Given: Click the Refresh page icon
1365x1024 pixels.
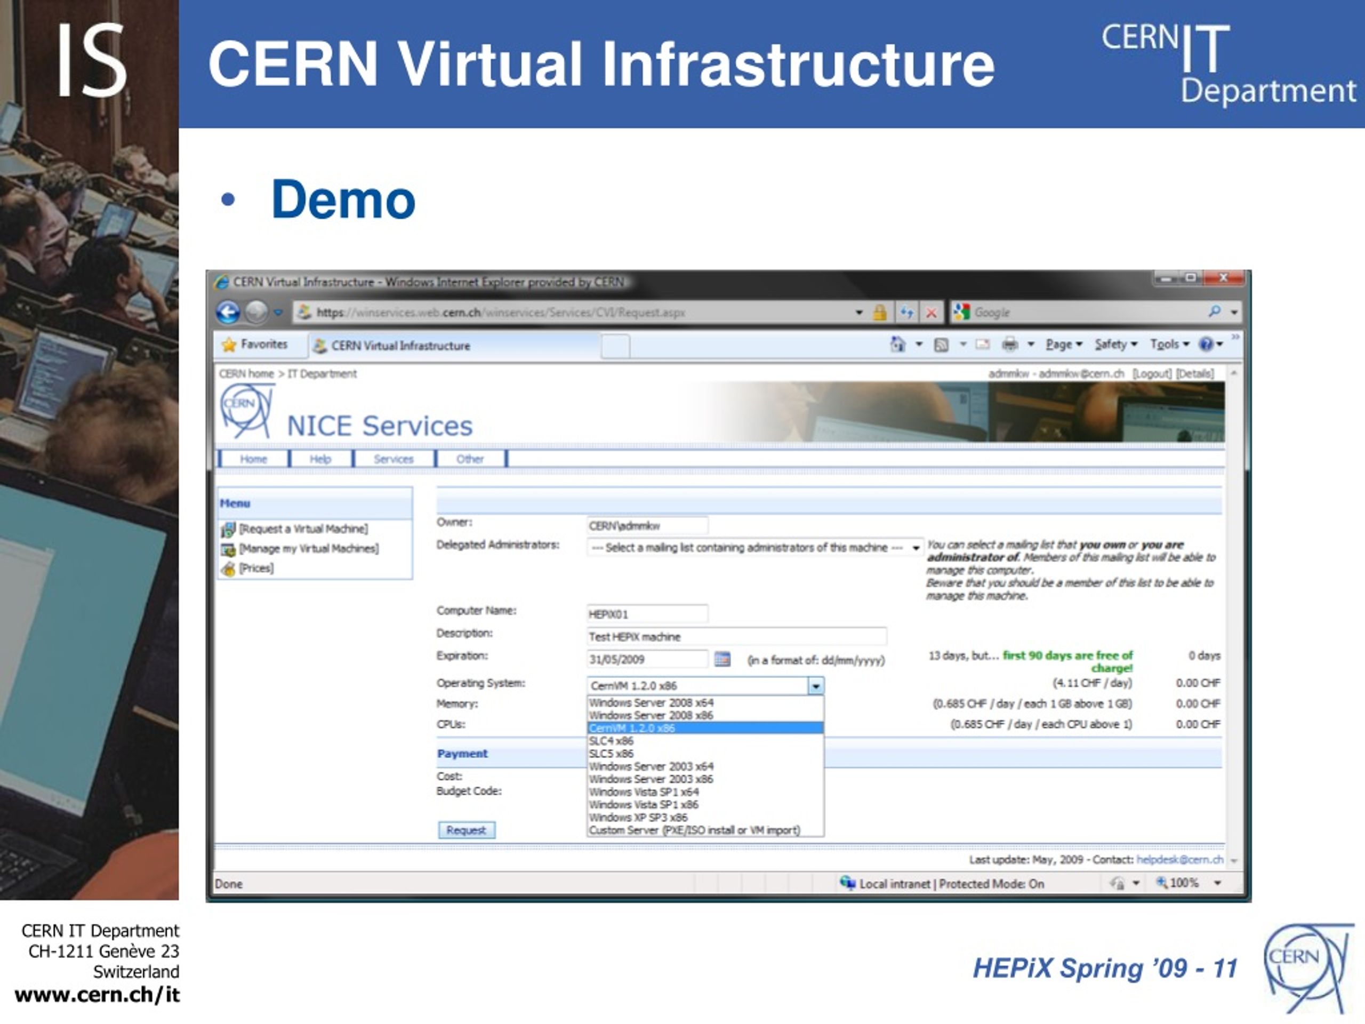Looking at the screenshot, I should tap(906, 313).
